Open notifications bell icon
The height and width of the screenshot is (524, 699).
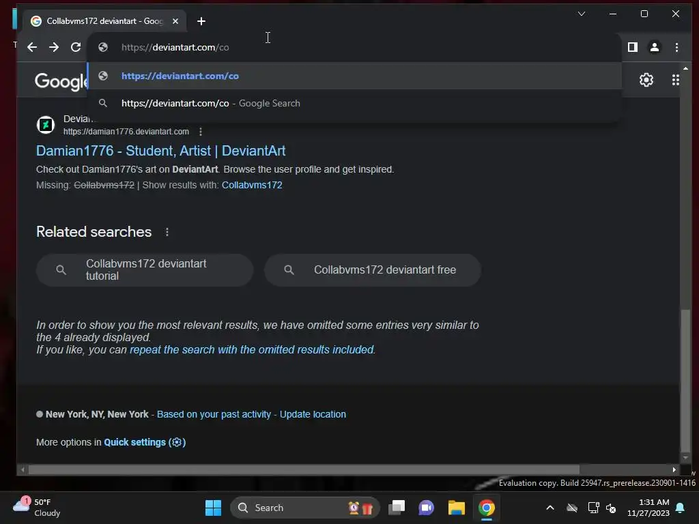click(681, 508)
